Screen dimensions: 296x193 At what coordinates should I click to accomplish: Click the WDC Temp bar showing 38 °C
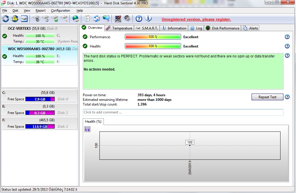pos(40,62)
